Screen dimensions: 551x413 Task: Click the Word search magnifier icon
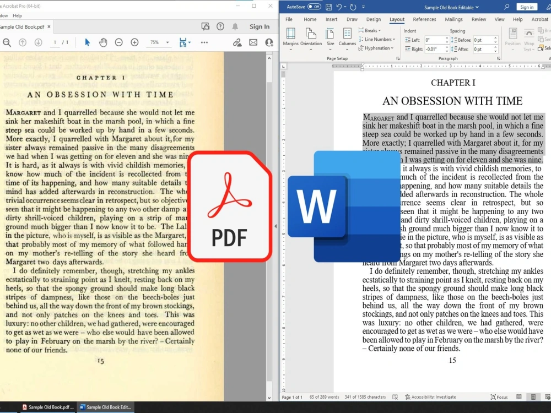(x=506, y=7)
